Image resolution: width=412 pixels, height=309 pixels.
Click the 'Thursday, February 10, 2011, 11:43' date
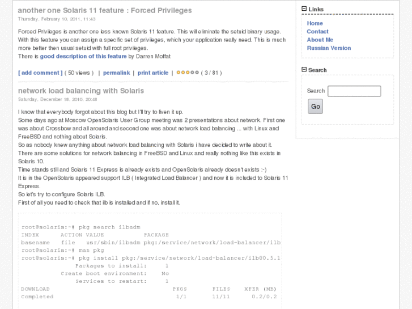coord(57,19)
